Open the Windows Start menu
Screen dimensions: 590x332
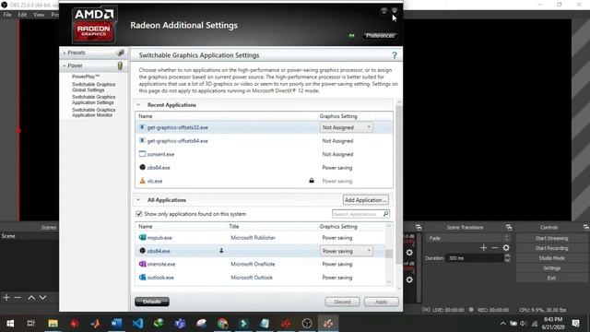point(10,324)
